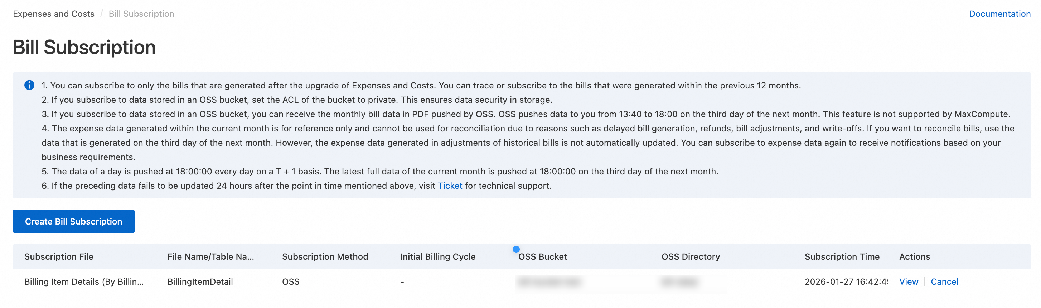Screen dimensions: 1041x308
Task: Click the OSS Bucket column header
Action: (x=542, y=257)
